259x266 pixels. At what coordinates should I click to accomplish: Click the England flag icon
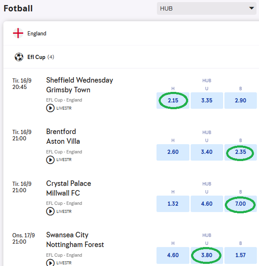click(18, 33)
